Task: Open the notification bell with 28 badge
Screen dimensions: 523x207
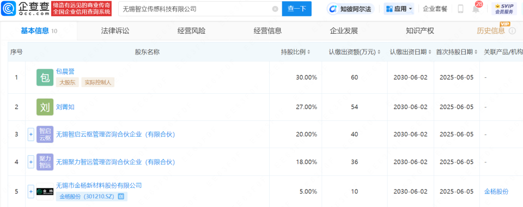Action: click(476, 8)
